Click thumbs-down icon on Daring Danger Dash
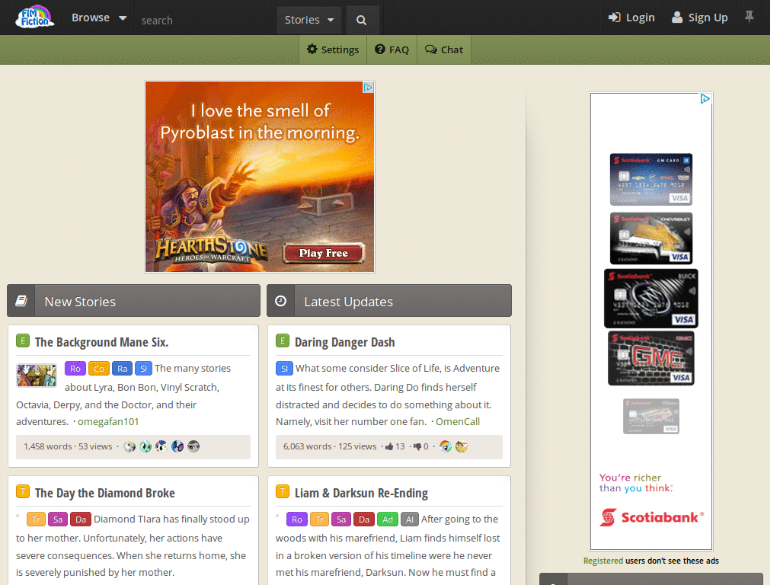780x585 pixels. [417, 446]
